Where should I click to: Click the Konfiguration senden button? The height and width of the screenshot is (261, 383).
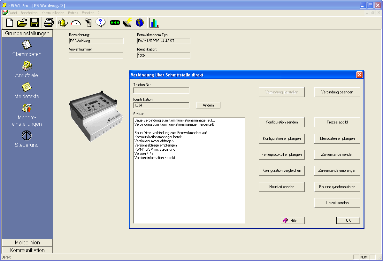(282, 122)
